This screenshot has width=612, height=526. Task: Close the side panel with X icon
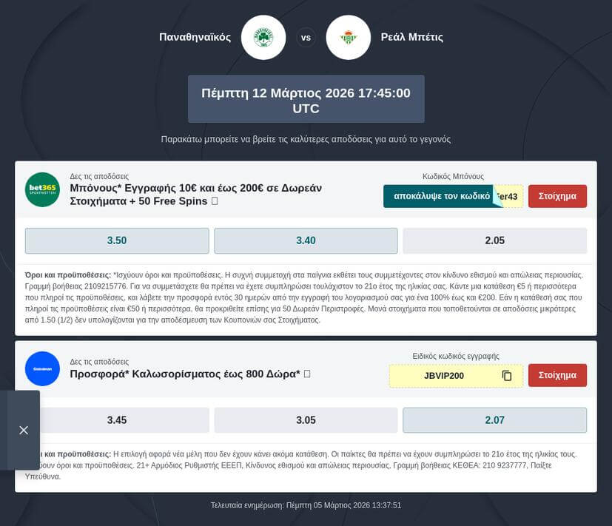[24, 430]
